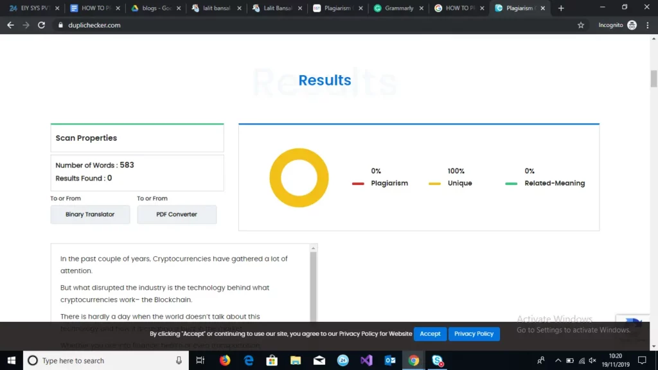Image resolution: width=658 pixels, height=370 pixels.
Task: Click the Windows Start button
Action: point(12,360)
